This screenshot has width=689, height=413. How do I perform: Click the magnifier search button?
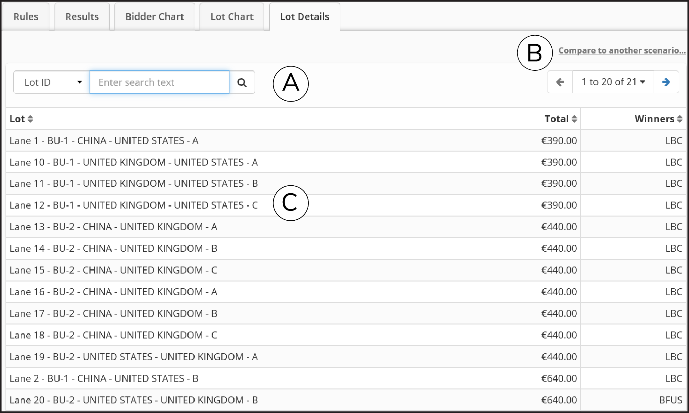(x=242, y=82)
